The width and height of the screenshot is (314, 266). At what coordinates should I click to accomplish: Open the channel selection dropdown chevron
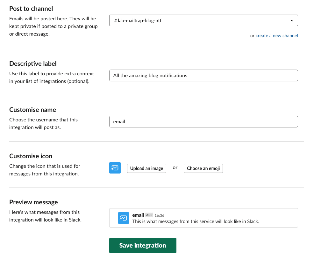292,20
